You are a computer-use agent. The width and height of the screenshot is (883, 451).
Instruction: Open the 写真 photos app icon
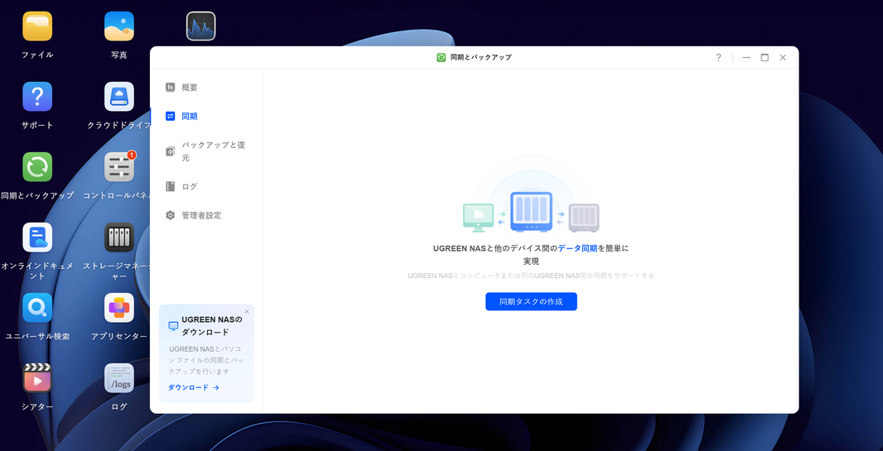(x=118, y=26)
